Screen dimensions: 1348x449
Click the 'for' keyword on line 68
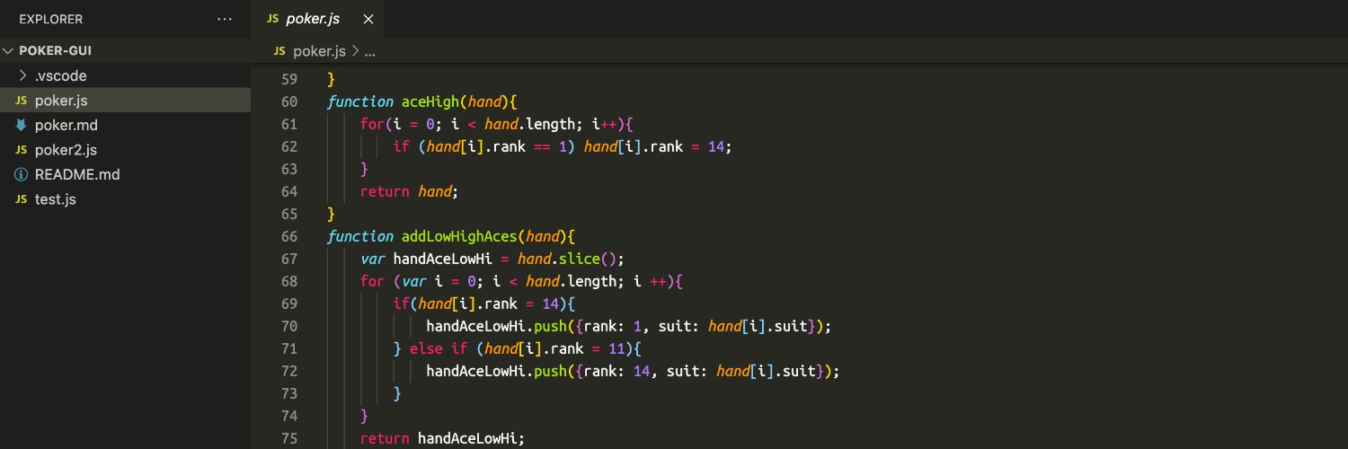click(372, 281)
